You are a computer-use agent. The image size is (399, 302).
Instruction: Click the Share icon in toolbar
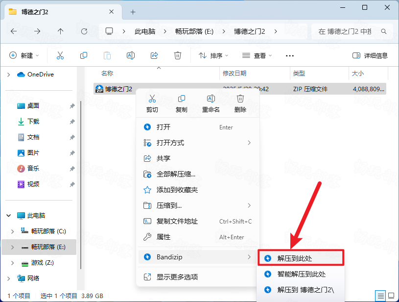point(154,55)
